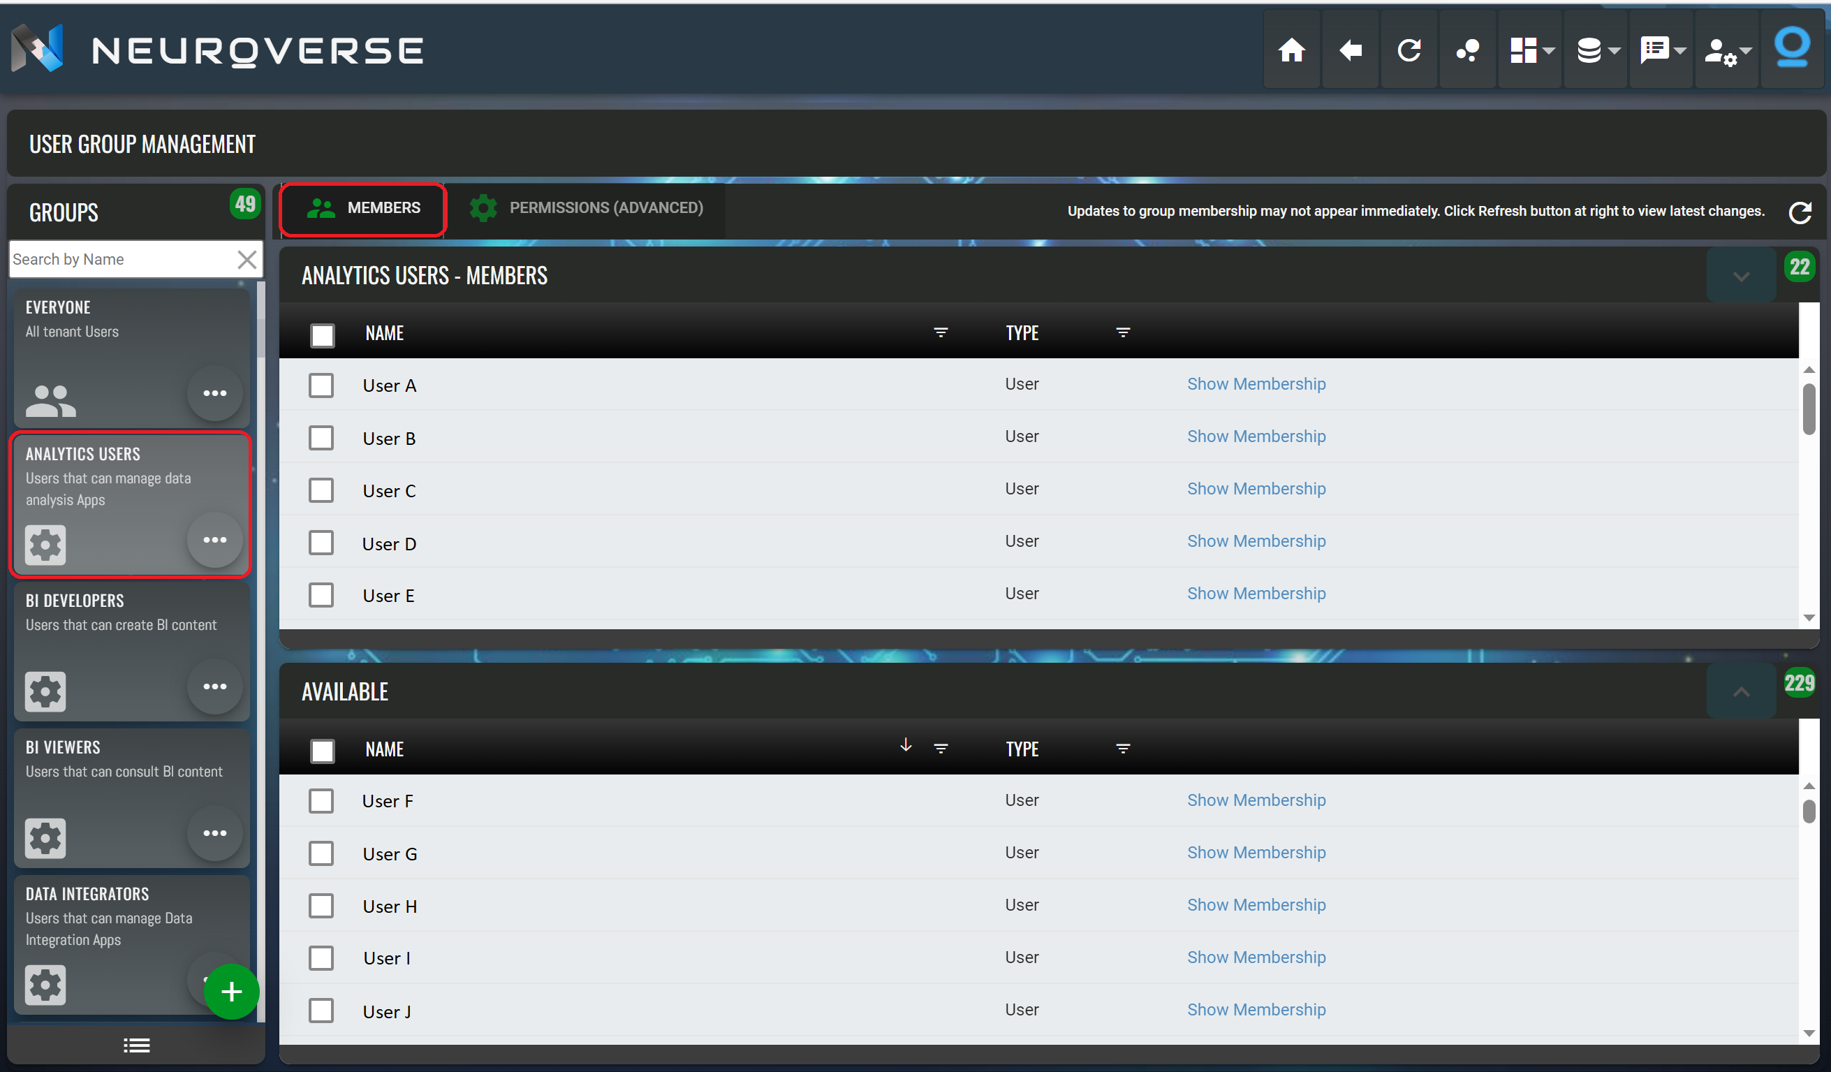This screenshot has width=1831, height=1072.
Task: Click the refresh icon beside membership notice
Action: 1800,212
